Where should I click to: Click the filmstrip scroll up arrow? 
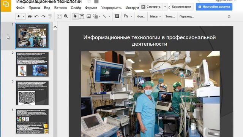coord(55,27)
